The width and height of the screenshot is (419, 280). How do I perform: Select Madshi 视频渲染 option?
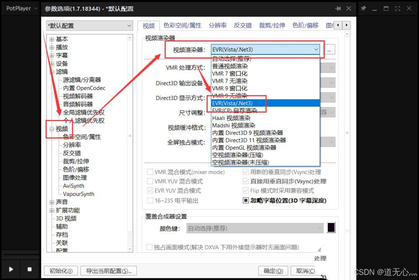265,126
